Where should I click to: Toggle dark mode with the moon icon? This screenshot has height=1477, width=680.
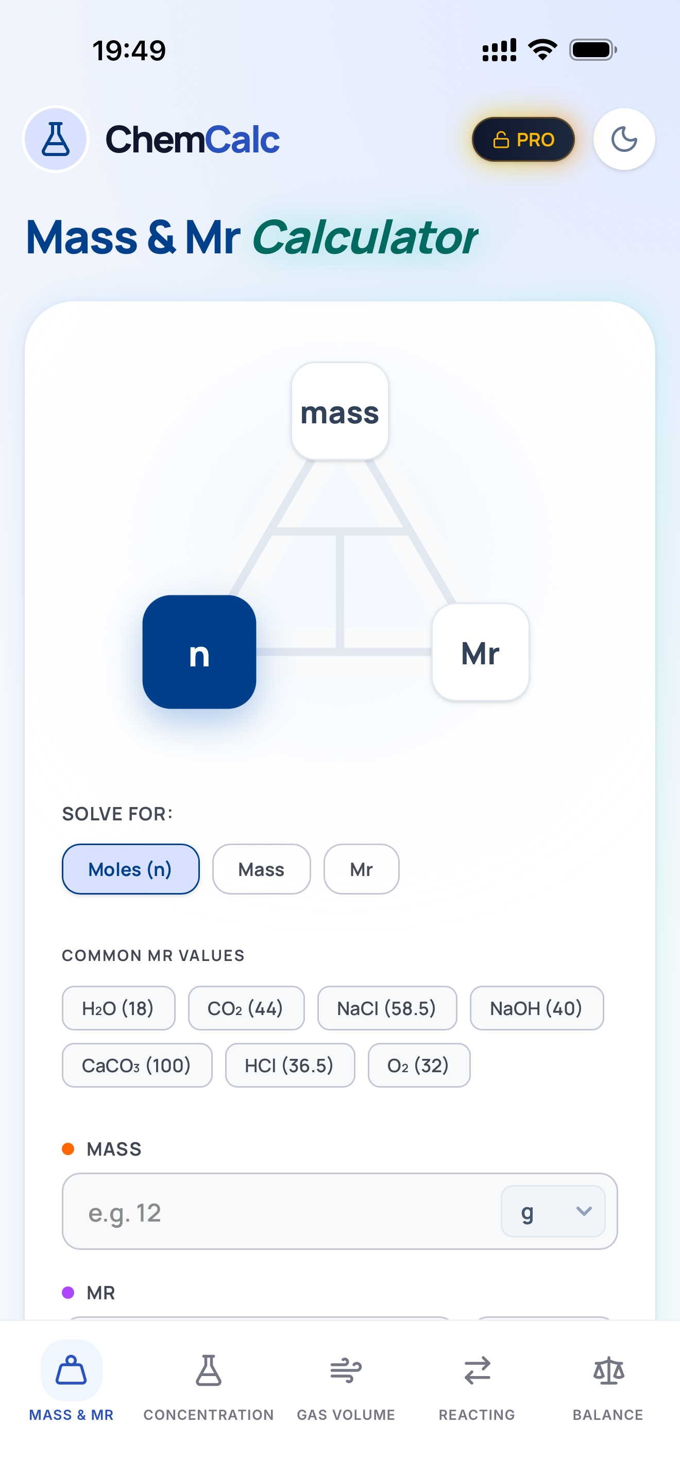pos(624,139)
